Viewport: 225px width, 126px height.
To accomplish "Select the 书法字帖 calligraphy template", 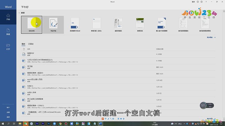I will tap(53, 25).
